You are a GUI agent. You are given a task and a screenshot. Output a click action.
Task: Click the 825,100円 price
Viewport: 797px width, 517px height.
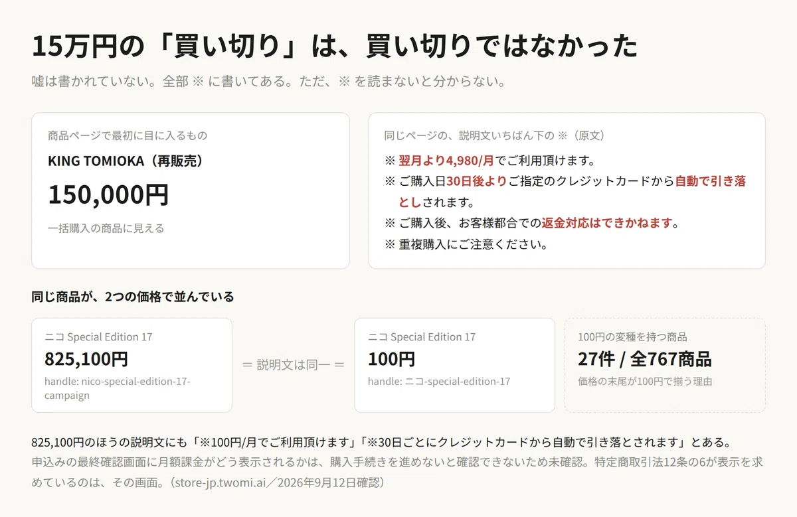[86, 359]
